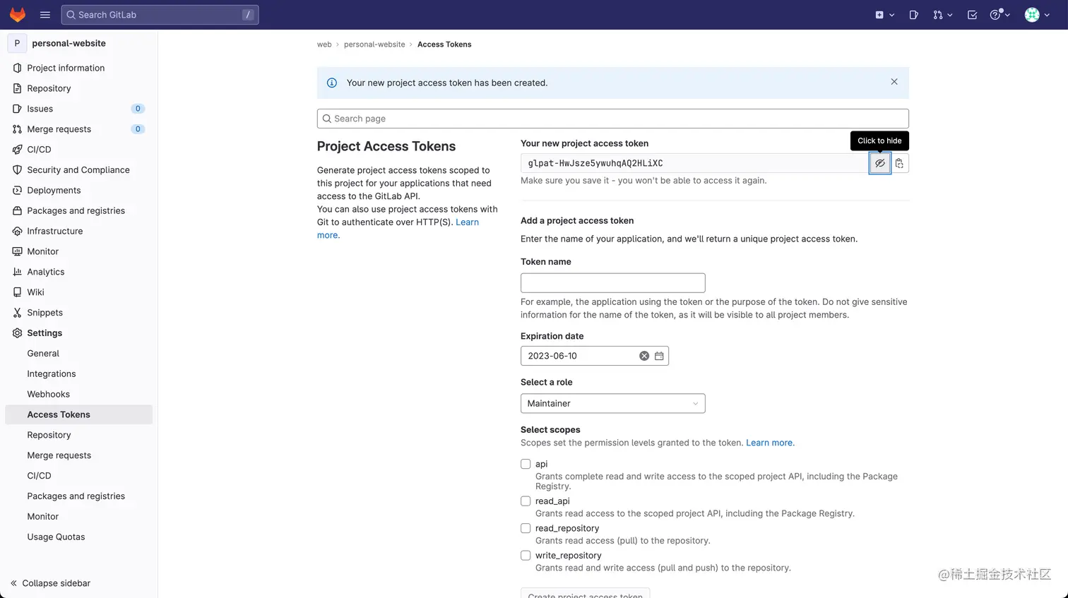
Task: Hide the access token value
Action: [879, 163]
